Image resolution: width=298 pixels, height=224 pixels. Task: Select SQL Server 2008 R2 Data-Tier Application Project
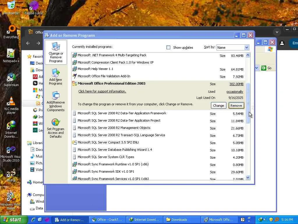tap(158, 120)
